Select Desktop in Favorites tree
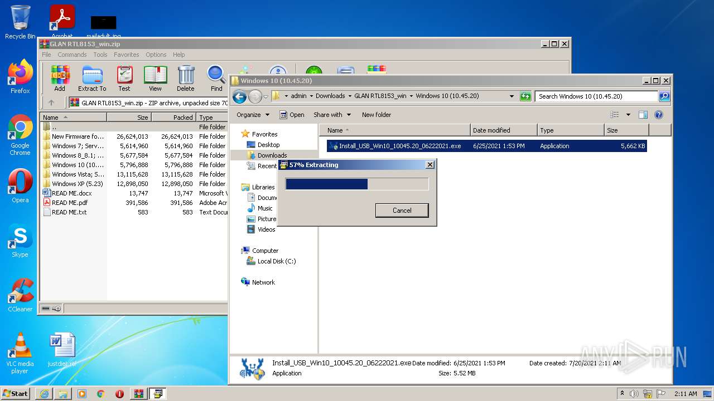The height and width of the screenshot is (401, 714). 268,145
